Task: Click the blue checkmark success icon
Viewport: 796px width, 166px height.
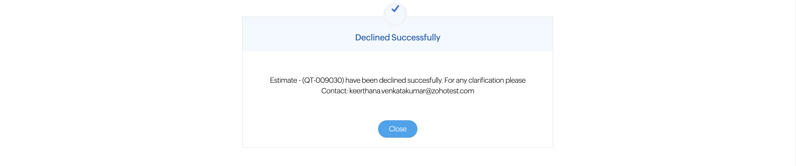Action: click(395, 9)
